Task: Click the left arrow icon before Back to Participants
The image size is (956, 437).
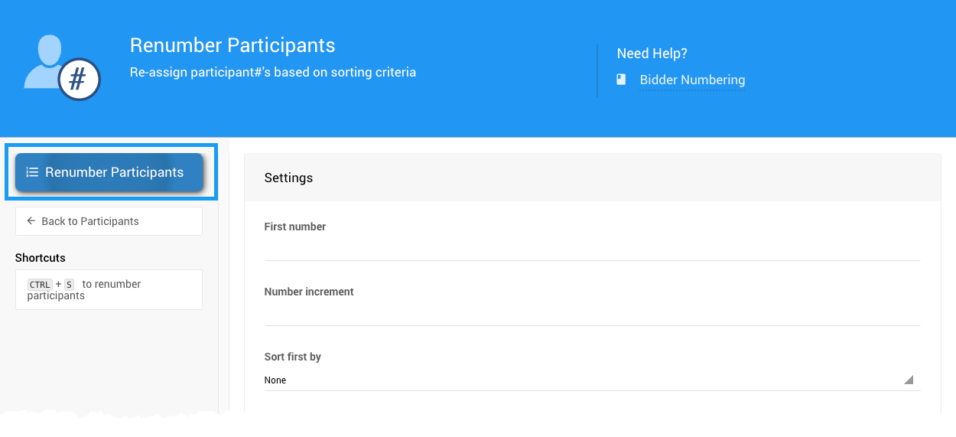Action: [x=31, y=221]
